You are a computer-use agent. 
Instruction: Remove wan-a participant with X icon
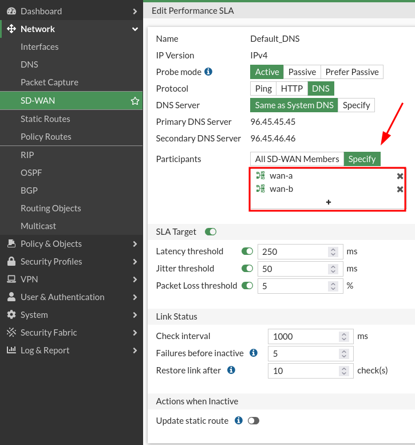coord(400,176)
